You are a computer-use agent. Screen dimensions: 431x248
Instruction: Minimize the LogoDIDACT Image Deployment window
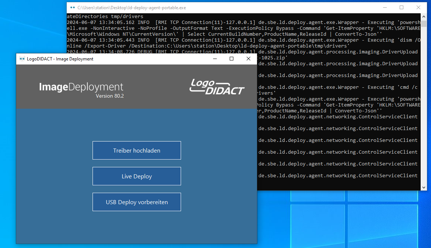tap(215, 59)
